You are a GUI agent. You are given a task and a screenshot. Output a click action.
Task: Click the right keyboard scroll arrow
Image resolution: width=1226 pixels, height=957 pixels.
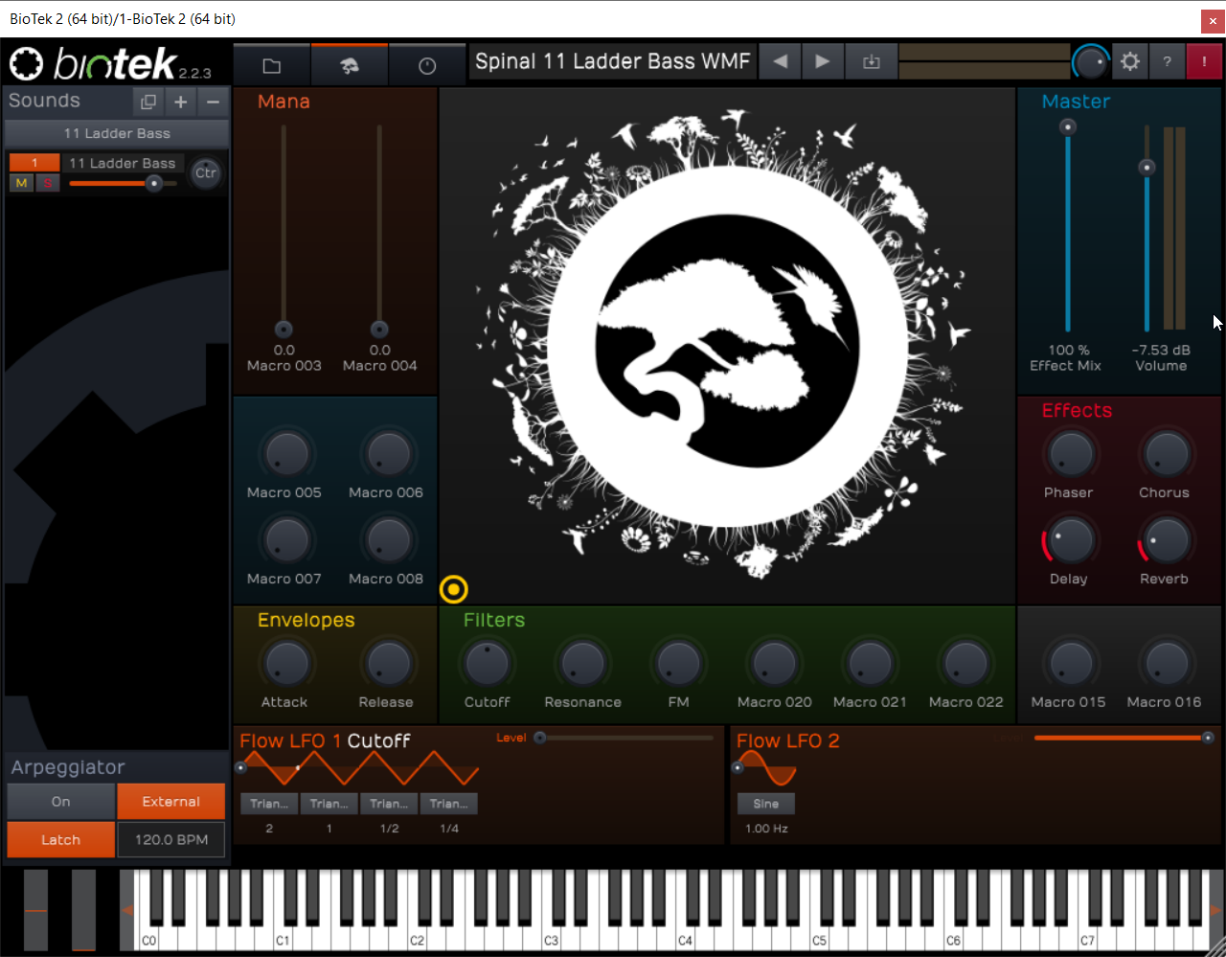point(1215,910)
